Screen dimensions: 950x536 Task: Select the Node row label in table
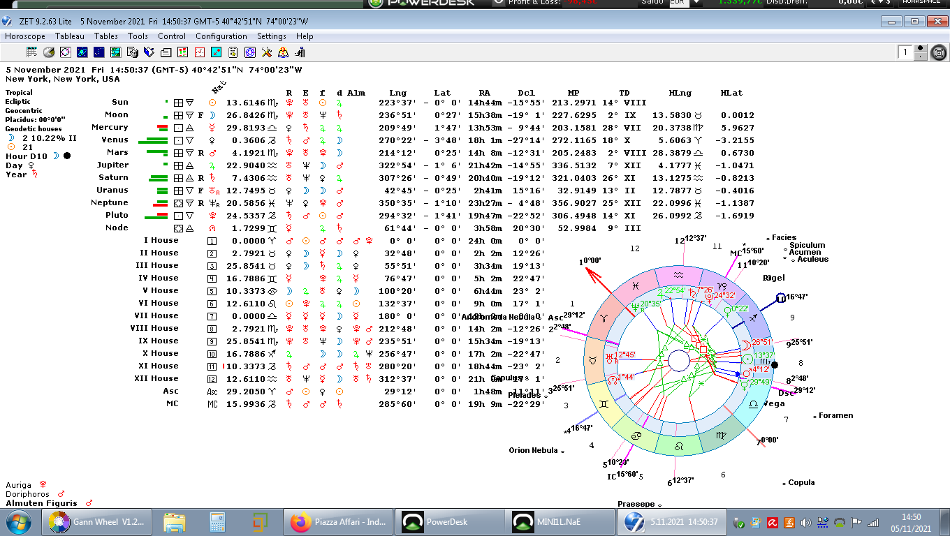coord(117,228)
